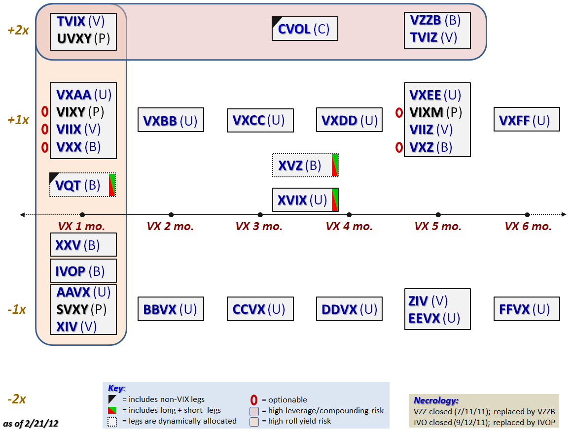Click the red-green long + short key icon
Image resolution: width=572 pixels, height=431 pixels.
tap(112, 411)
